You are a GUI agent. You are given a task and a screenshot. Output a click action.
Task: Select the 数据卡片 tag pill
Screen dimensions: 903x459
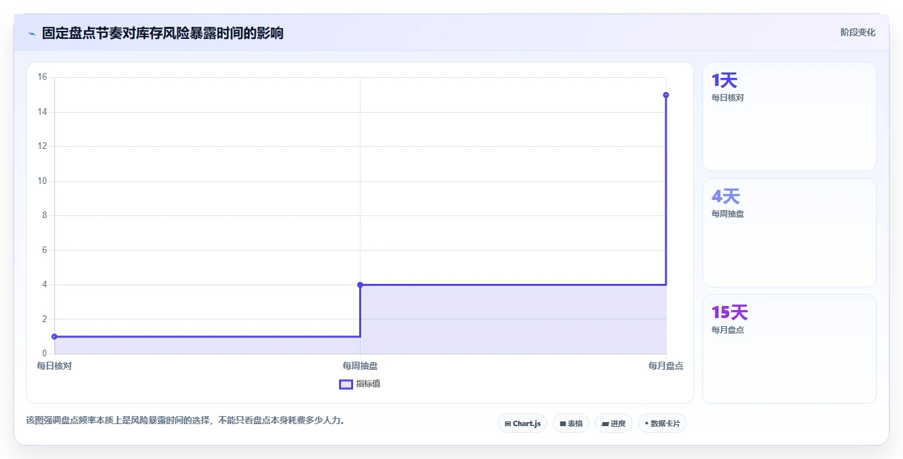click(662, 423)
